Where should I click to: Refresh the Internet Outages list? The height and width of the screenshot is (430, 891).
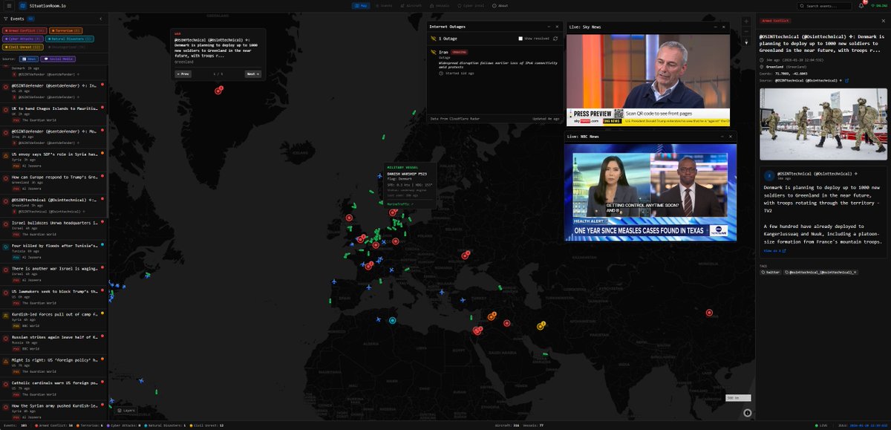click(555, 39)
